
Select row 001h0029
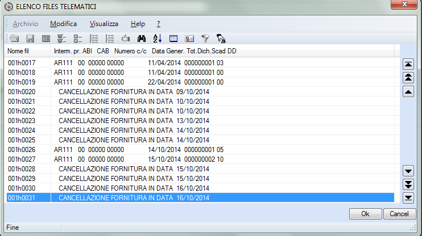[200, 179]
